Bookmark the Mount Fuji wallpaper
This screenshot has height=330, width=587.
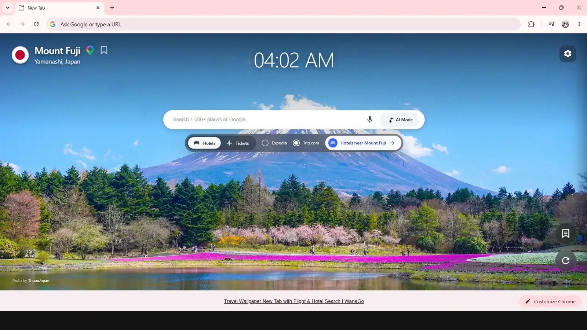tap(104, 50)
